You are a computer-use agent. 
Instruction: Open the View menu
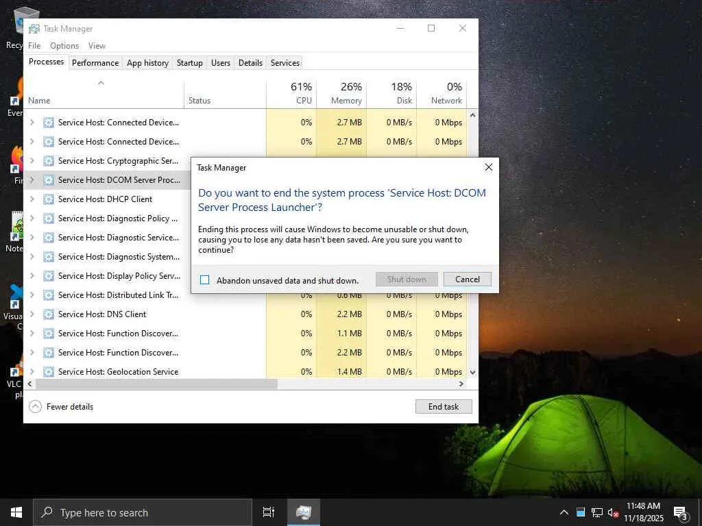pyautogui.click(x=97, y=46)
